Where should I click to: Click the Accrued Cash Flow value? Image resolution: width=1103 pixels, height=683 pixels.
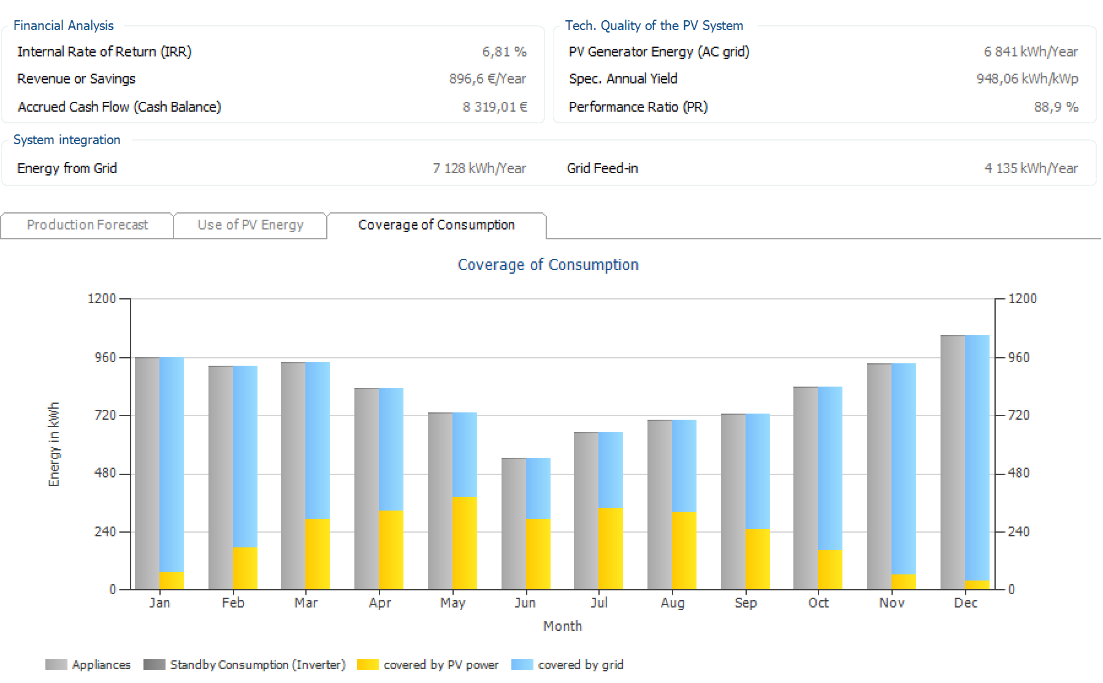point(494,107)
